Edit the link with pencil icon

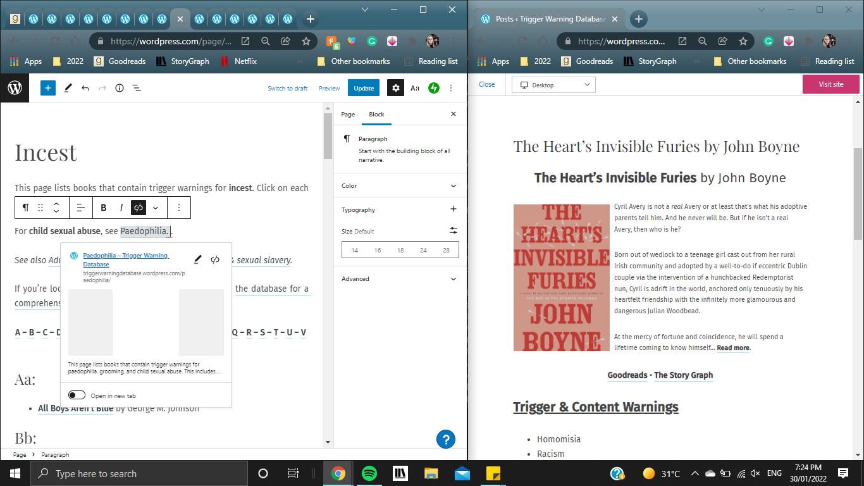pos(198,259)
